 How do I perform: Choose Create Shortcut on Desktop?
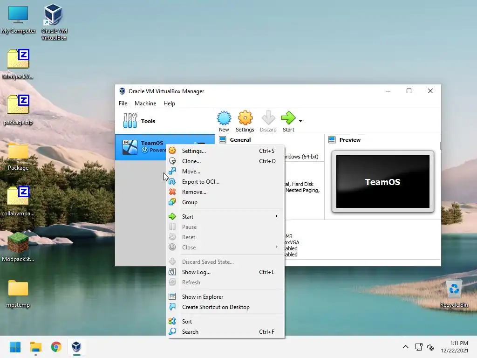point(225,307)
